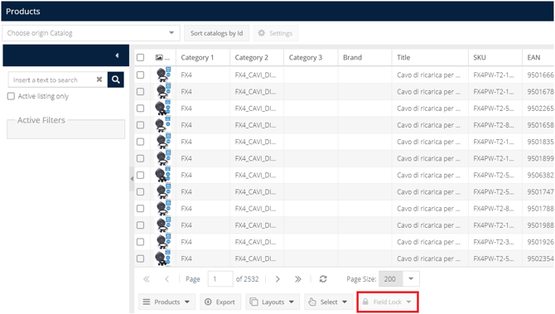555x314 pixels.
Task: Check the row with EAN 9506382
Action: tap(141, 175)
